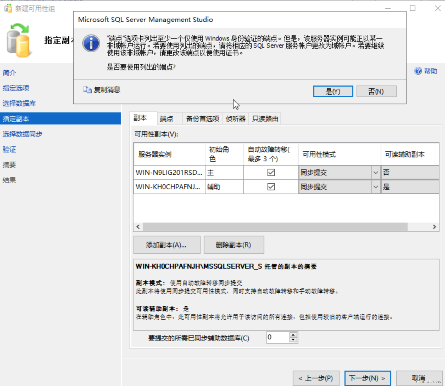Go to the 选择数据库 wizard step
This screenshot has height=386, width=445.
(19, 103)
